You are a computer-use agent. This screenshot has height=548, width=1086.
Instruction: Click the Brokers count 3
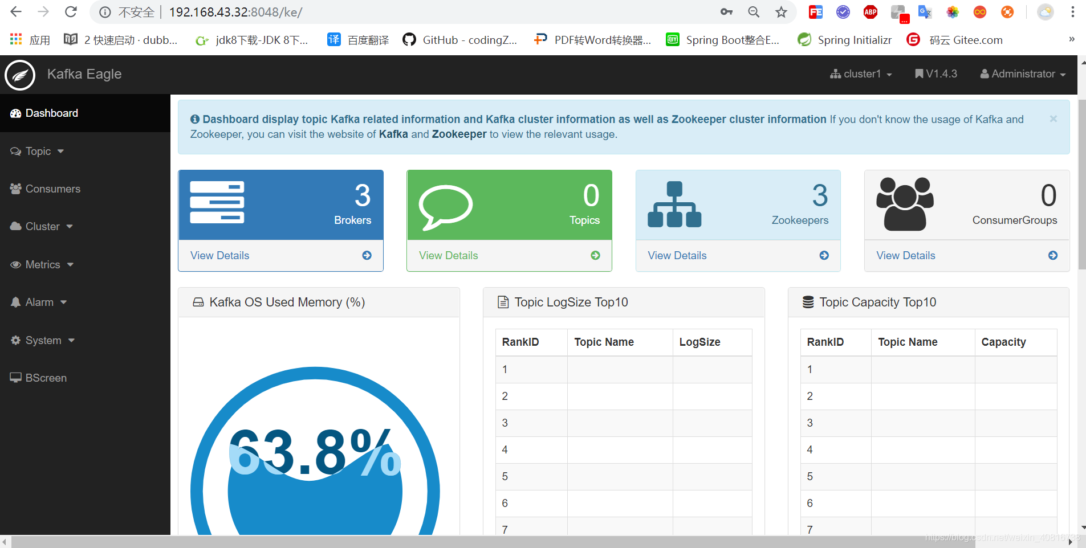pos(363,195)
